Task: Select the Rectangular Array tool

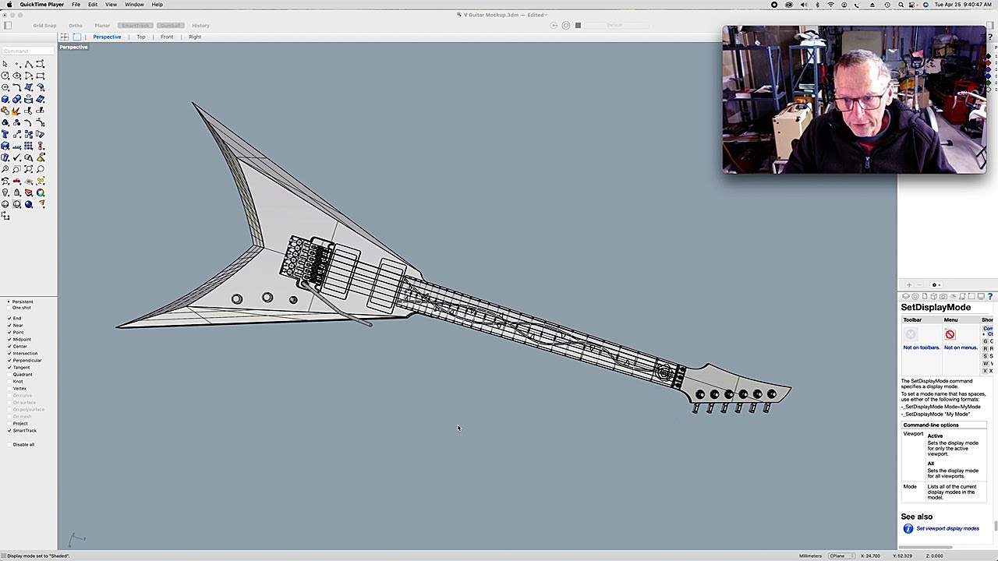Action: point(29,145)
